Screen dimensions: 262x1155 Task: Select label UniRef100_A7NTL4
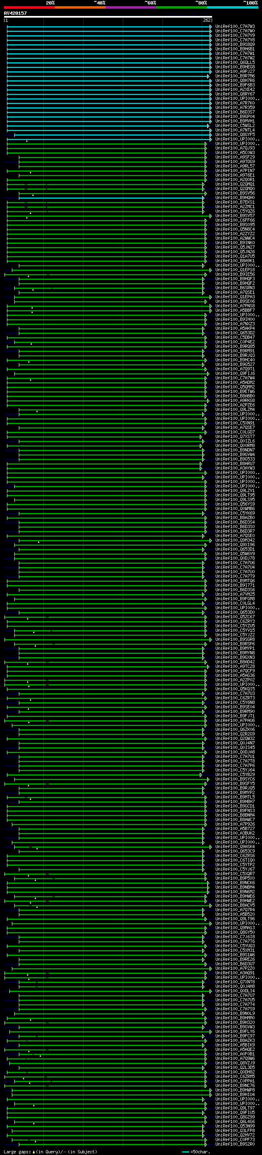[235, 130]
